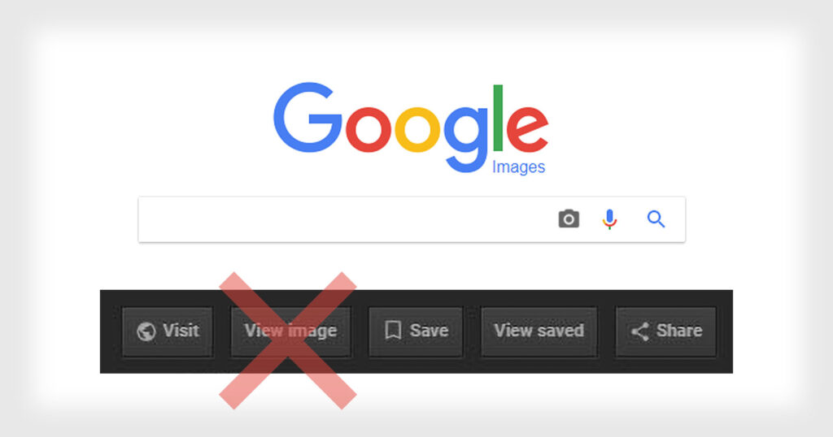The width and height of the screenshot is (833, 437).
Task: Click the red letter e in the logo
Action: click(527, 129)
